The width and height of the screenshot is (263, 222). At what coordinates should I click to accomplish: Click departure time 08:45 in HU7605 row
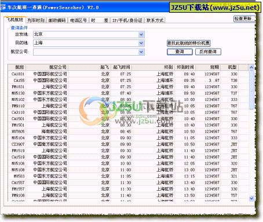pyautogui.click(x=126, y=132)
